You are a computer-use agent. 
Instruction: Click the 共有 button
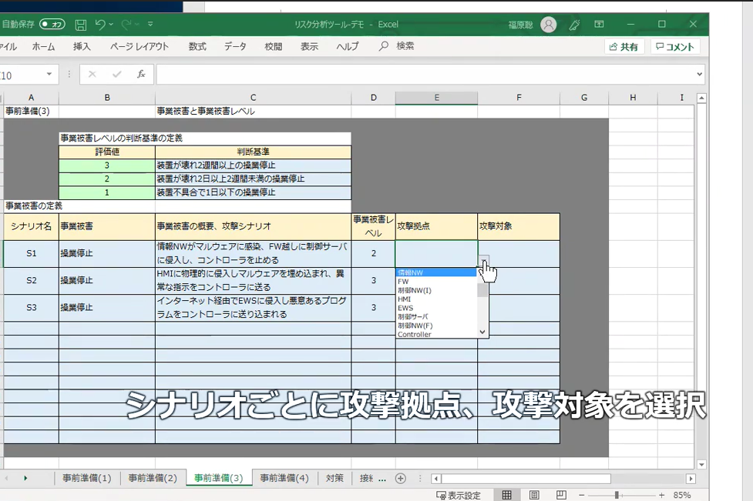pos(624,46)
